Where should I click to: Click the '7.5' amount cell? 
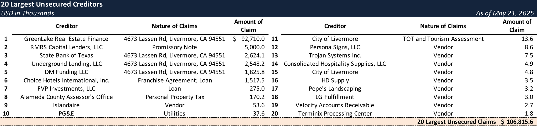point(529,55)
